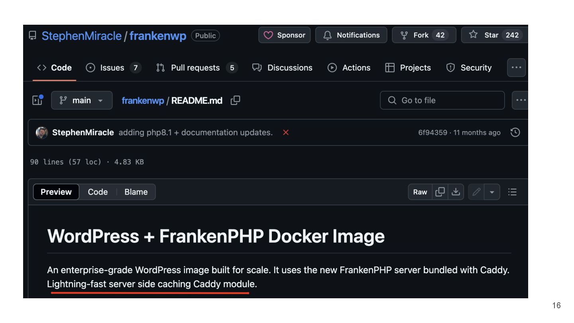574x323 pixels.
Task: Switch to Blame view
Action: coord(136,192)
